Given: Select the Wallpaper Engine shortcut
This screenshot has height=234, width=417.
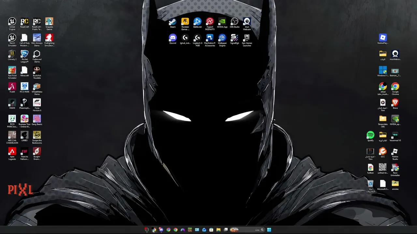Looking at the screenshot, I should pyautogui.click(x=222, y=40).
